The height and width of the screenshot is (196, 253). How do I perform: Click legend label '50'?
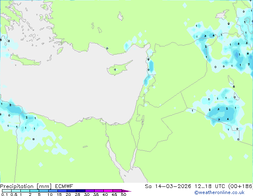click(x=123, y=194)
